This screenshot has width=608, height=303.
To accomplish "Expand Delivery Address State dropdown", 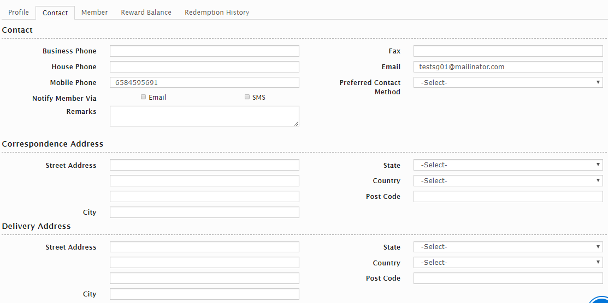I will click(508, 247).
